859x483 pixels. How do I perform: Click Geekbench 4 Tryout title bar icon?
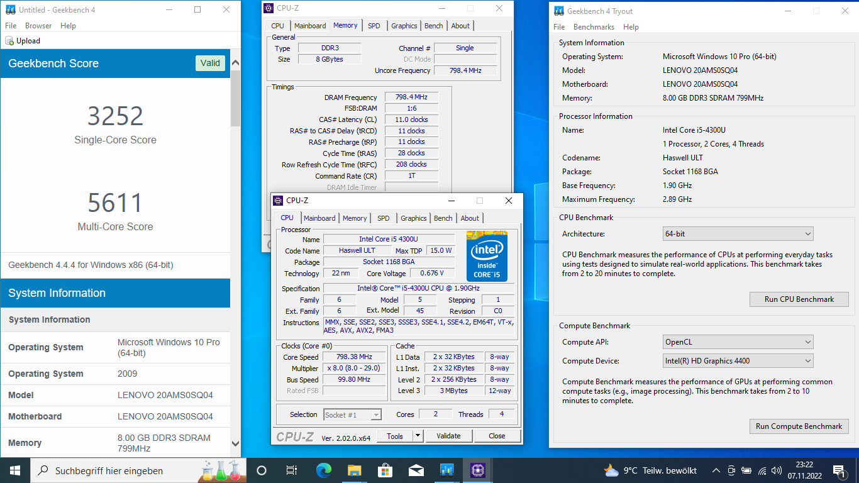[x=558, y=11]
